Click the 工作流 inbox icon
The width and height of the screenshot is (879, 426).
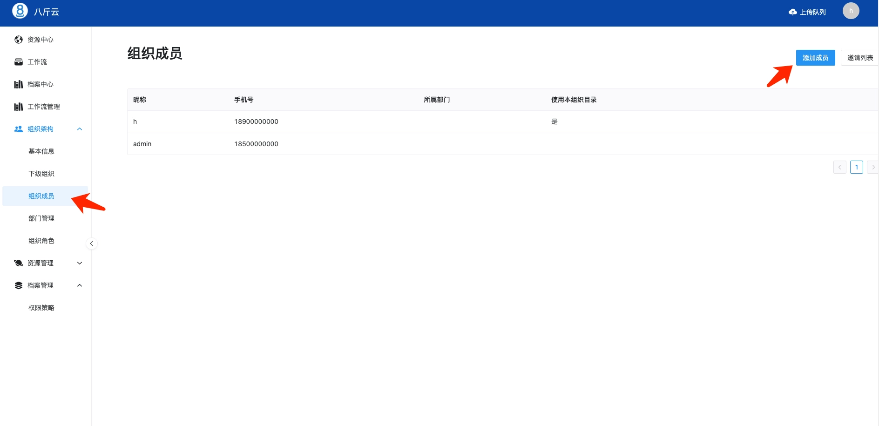coord(19,62)
